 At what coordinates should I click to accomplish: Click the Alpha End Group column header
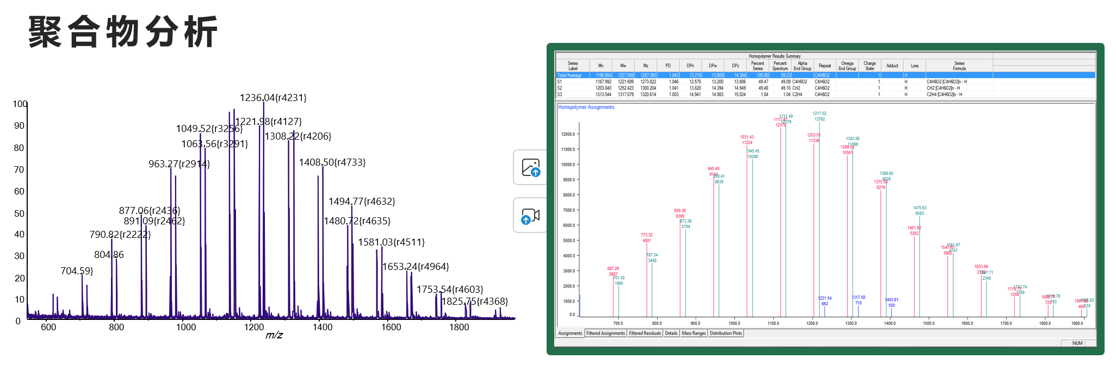pos(802,66)
